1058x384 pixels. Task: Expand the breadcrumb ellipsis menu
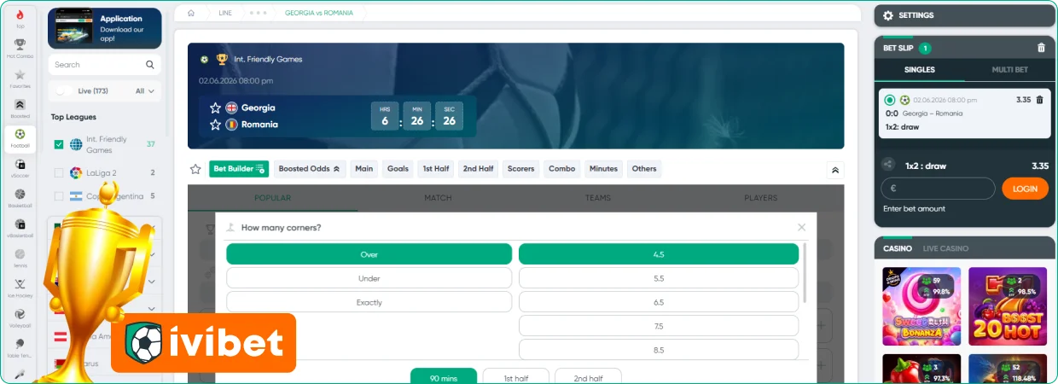(259, 14)
